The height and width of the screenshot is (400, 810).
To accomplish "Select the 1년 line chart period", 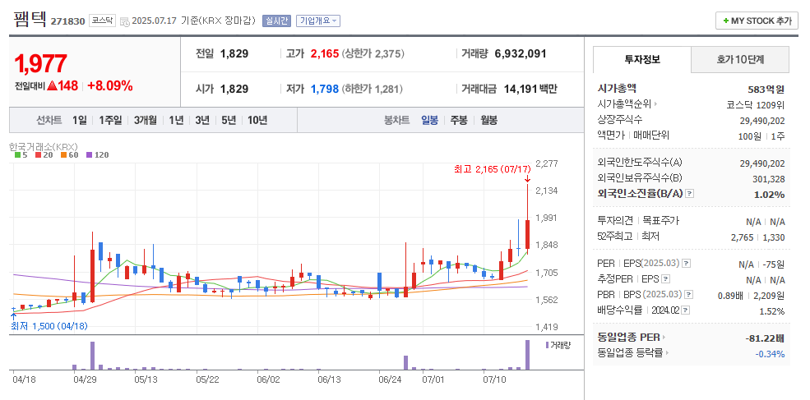I will pos(176,120).
